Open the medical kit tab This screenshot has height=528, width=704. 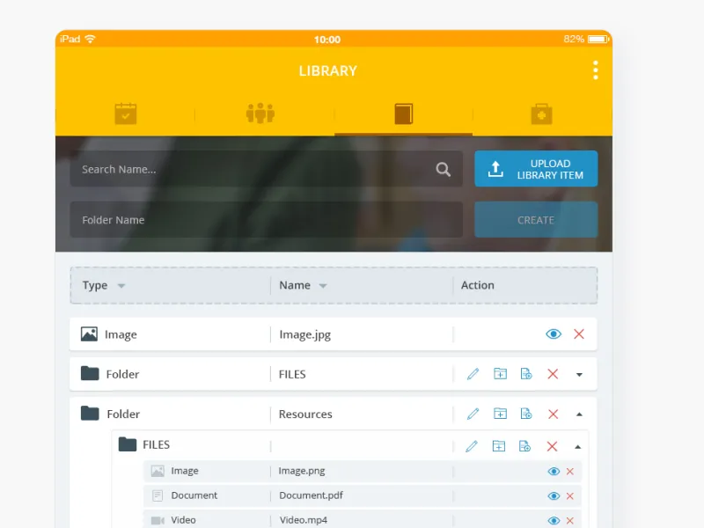[541, 114]
